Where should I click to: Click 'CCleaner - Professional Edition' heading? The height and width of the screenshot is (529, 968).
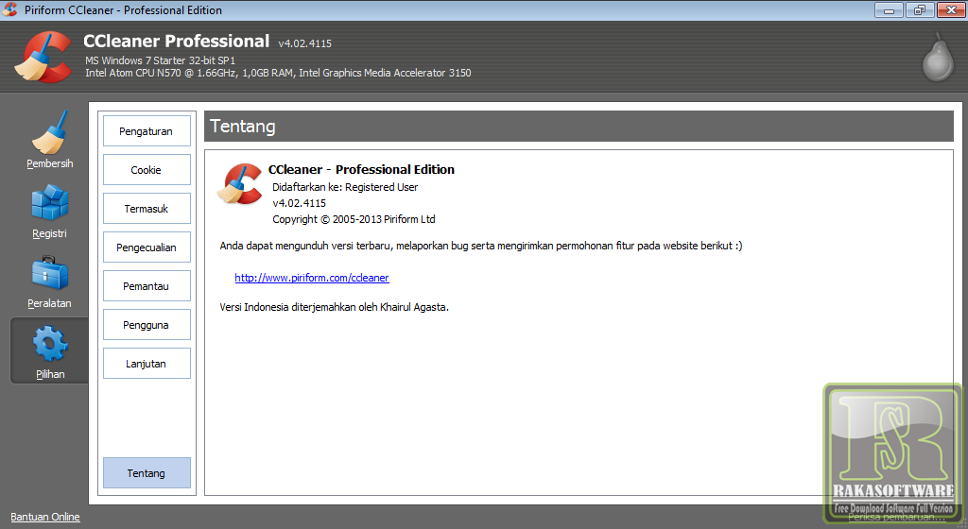point(361,169)
